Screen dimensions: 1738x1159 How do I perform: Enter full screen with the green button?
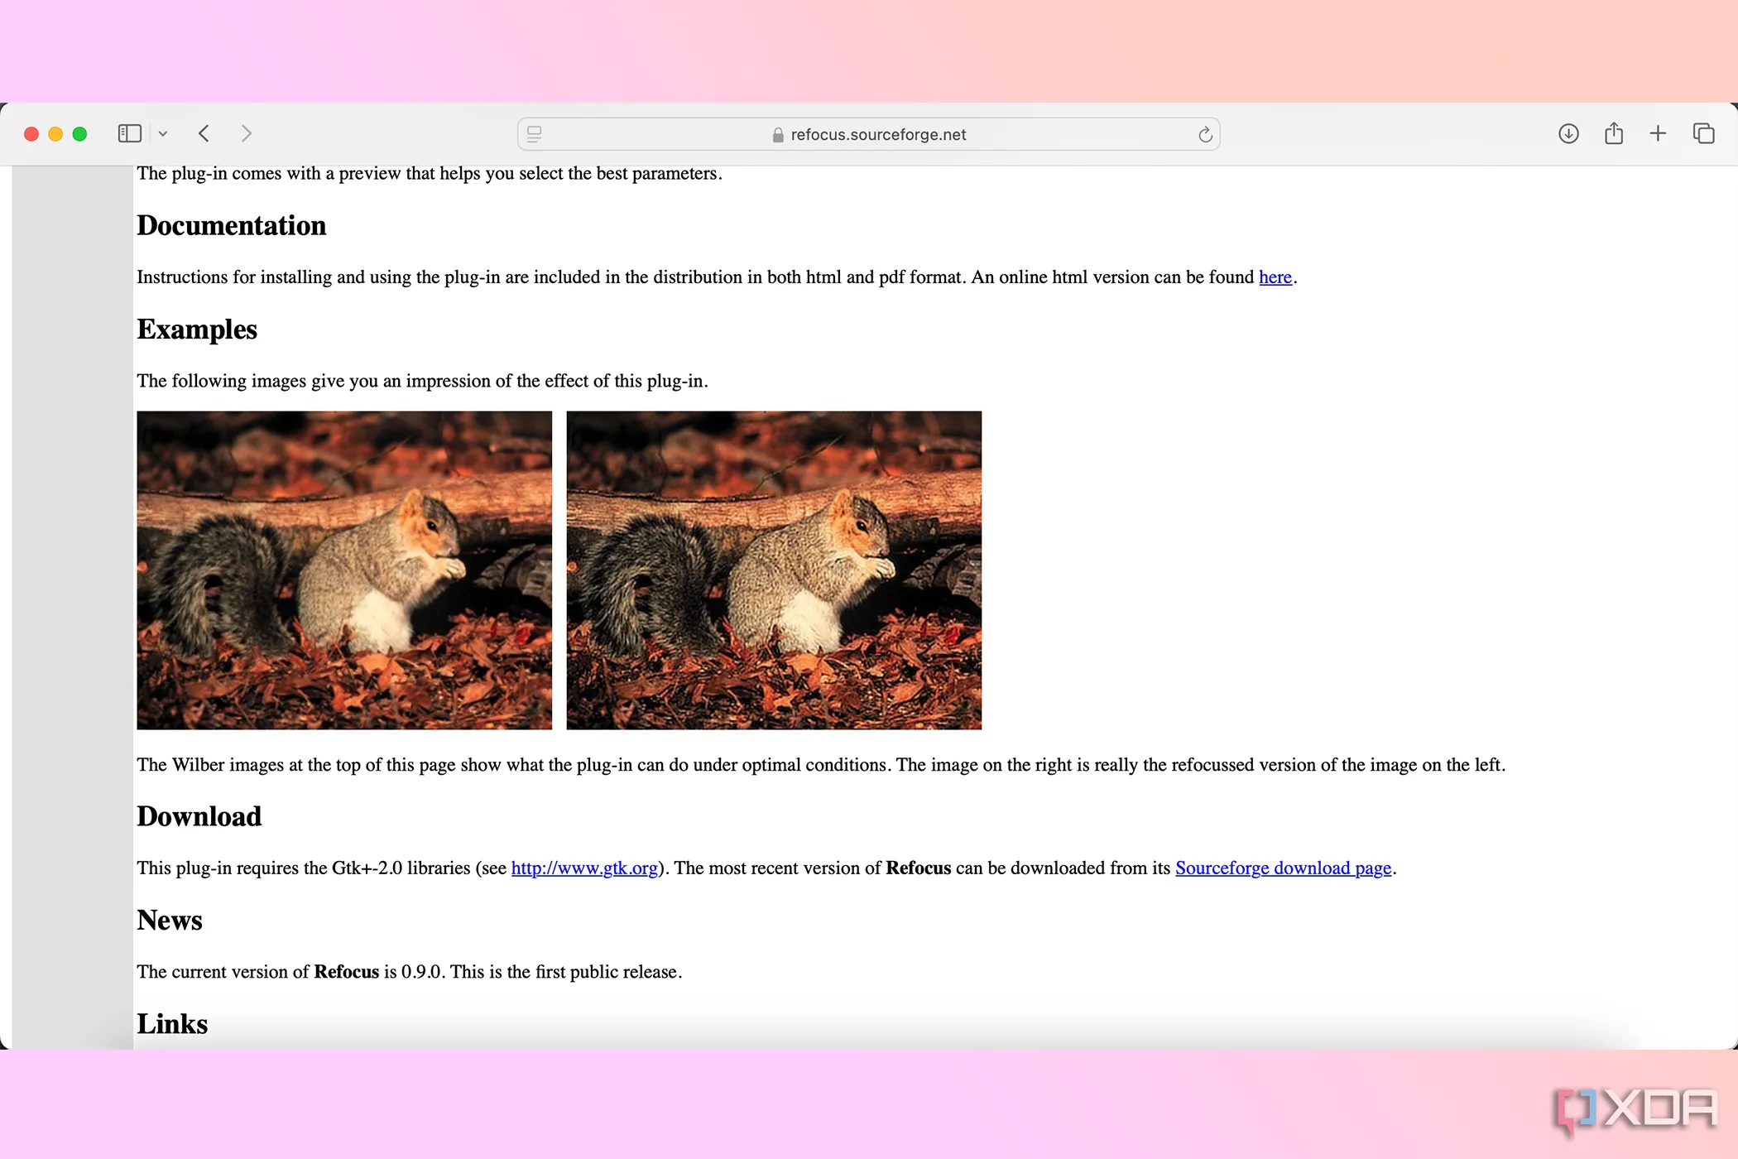tap(79, 134)
